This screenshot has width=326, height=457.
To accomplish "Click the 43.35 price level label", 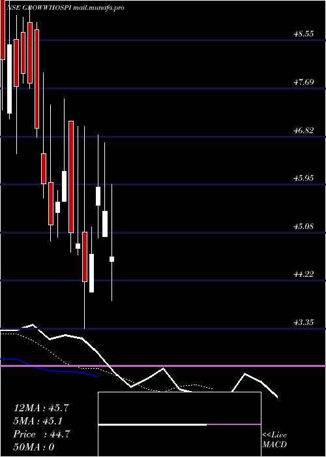I will coord(304,323).
